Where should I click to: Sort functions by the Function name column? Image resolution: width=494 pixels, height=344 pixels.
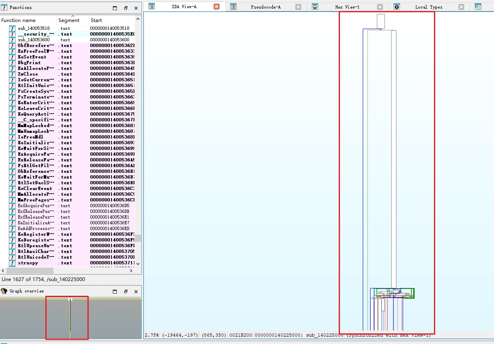coord(28,20)
